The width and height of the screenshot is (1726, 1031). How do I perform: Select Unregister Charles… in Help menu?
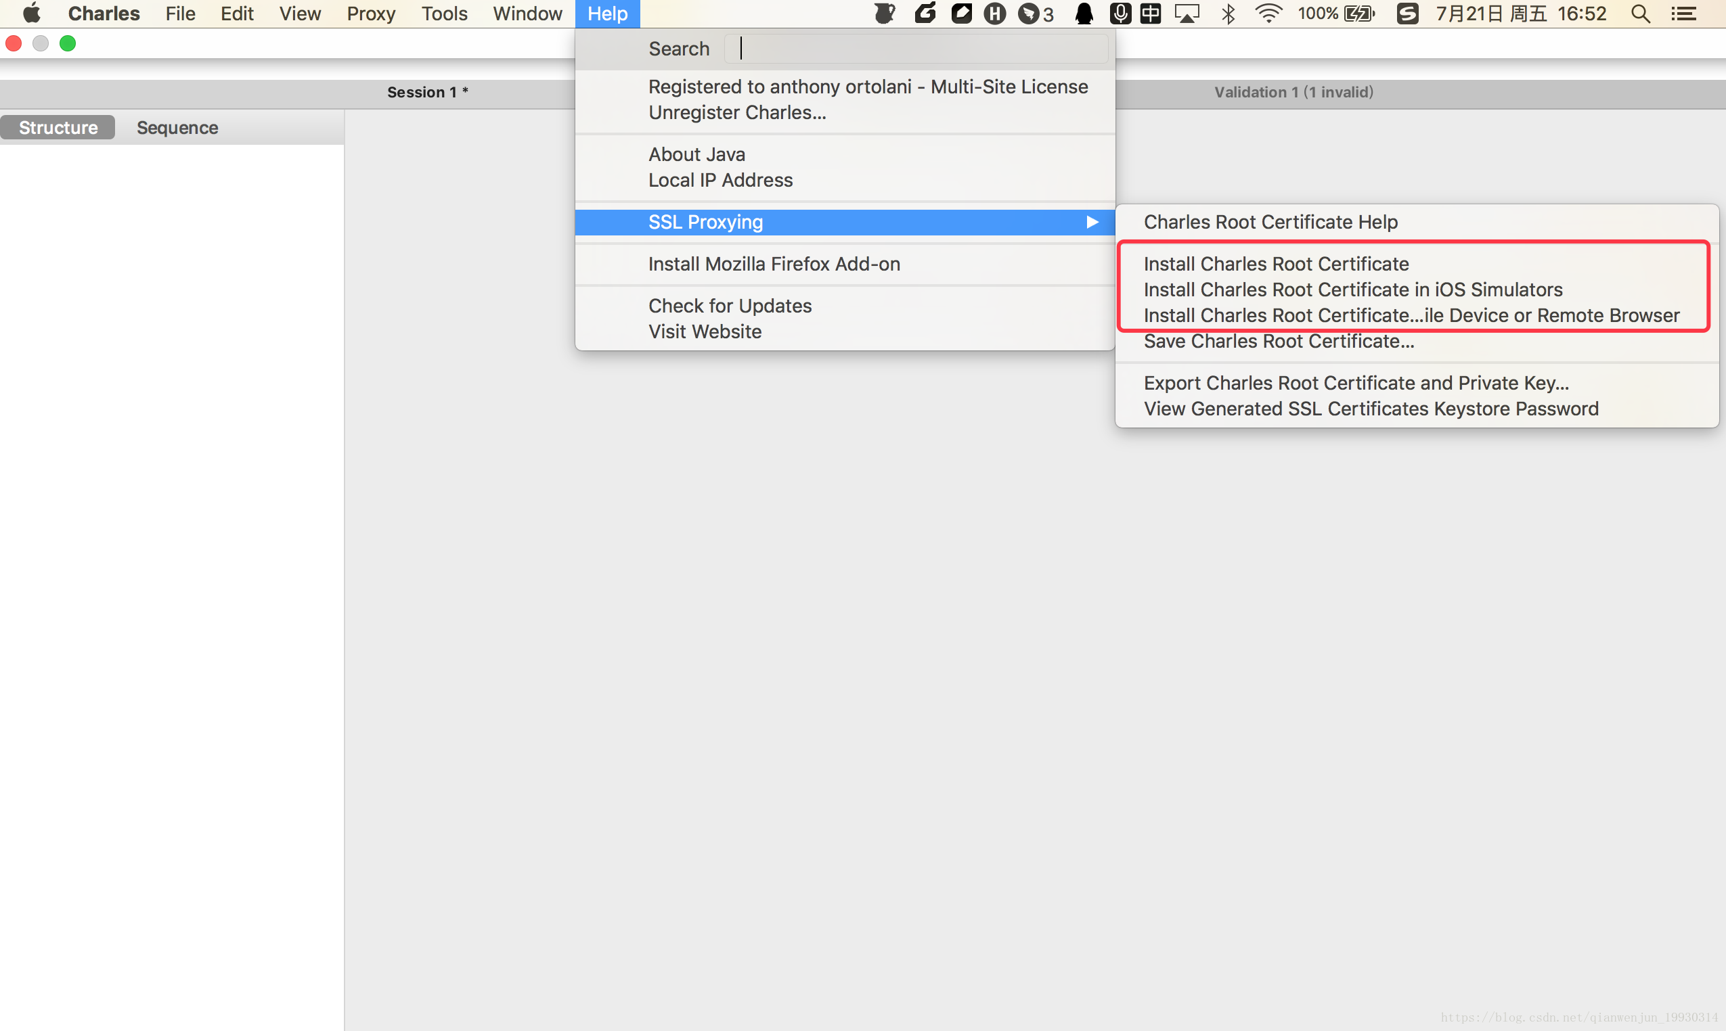pos(845,112)
